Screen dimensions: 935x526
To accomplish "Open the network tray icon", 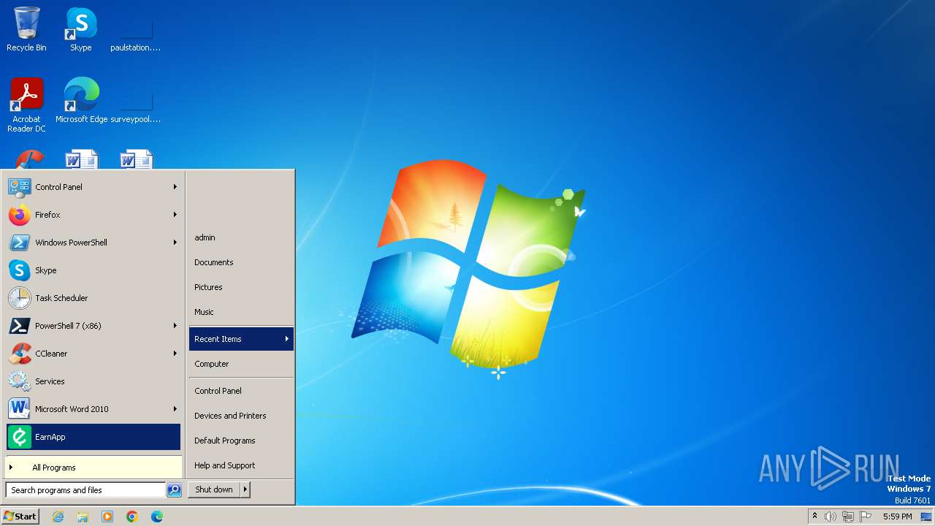I will [848, 517].
